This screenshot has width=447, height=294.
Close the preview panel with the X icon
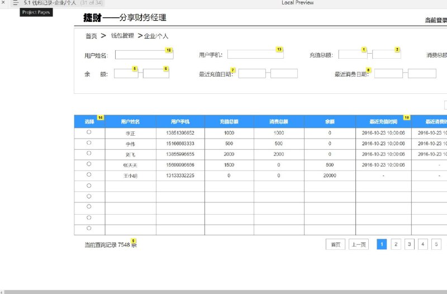(x=3, y=3)
